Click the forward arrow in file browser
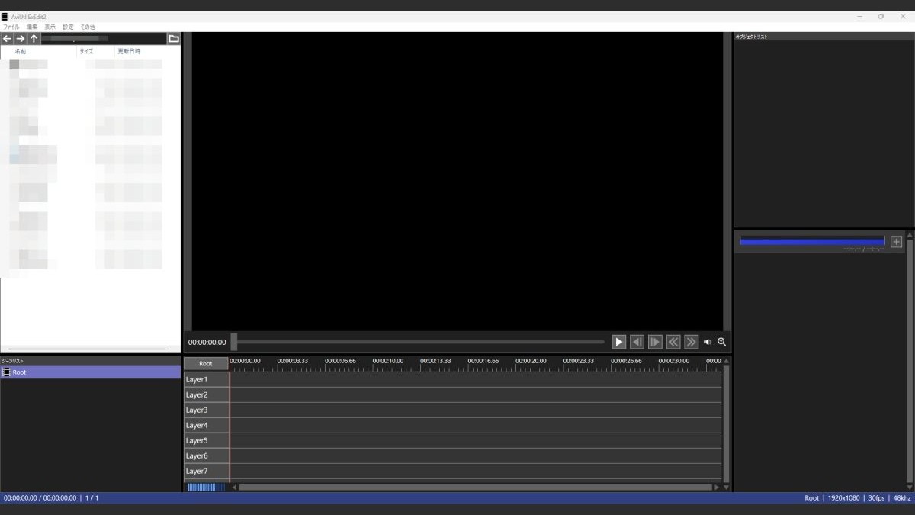 pos(21,38)
